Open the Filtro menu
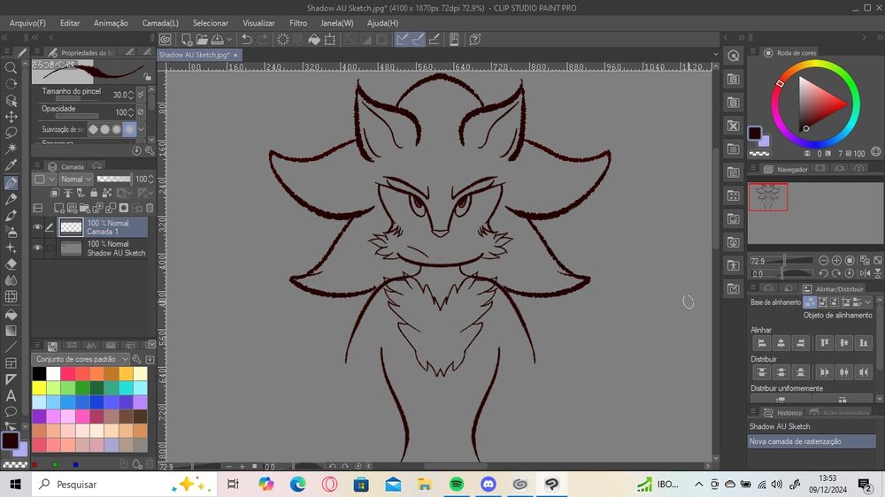Viewport: 885px width, 497px height. pos(298,23)
